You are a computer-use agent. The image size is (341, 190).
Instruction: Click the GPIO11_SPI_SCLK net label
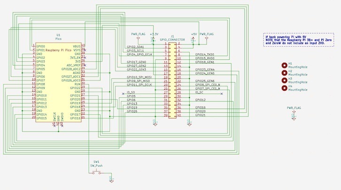click(x=139, y=85)
